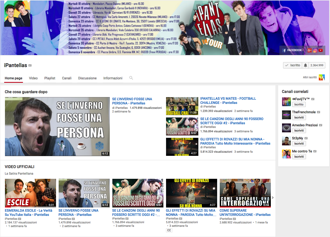Screen dimensions: 330x237
Task: Open the Canali tab
Action: point(67,78)
